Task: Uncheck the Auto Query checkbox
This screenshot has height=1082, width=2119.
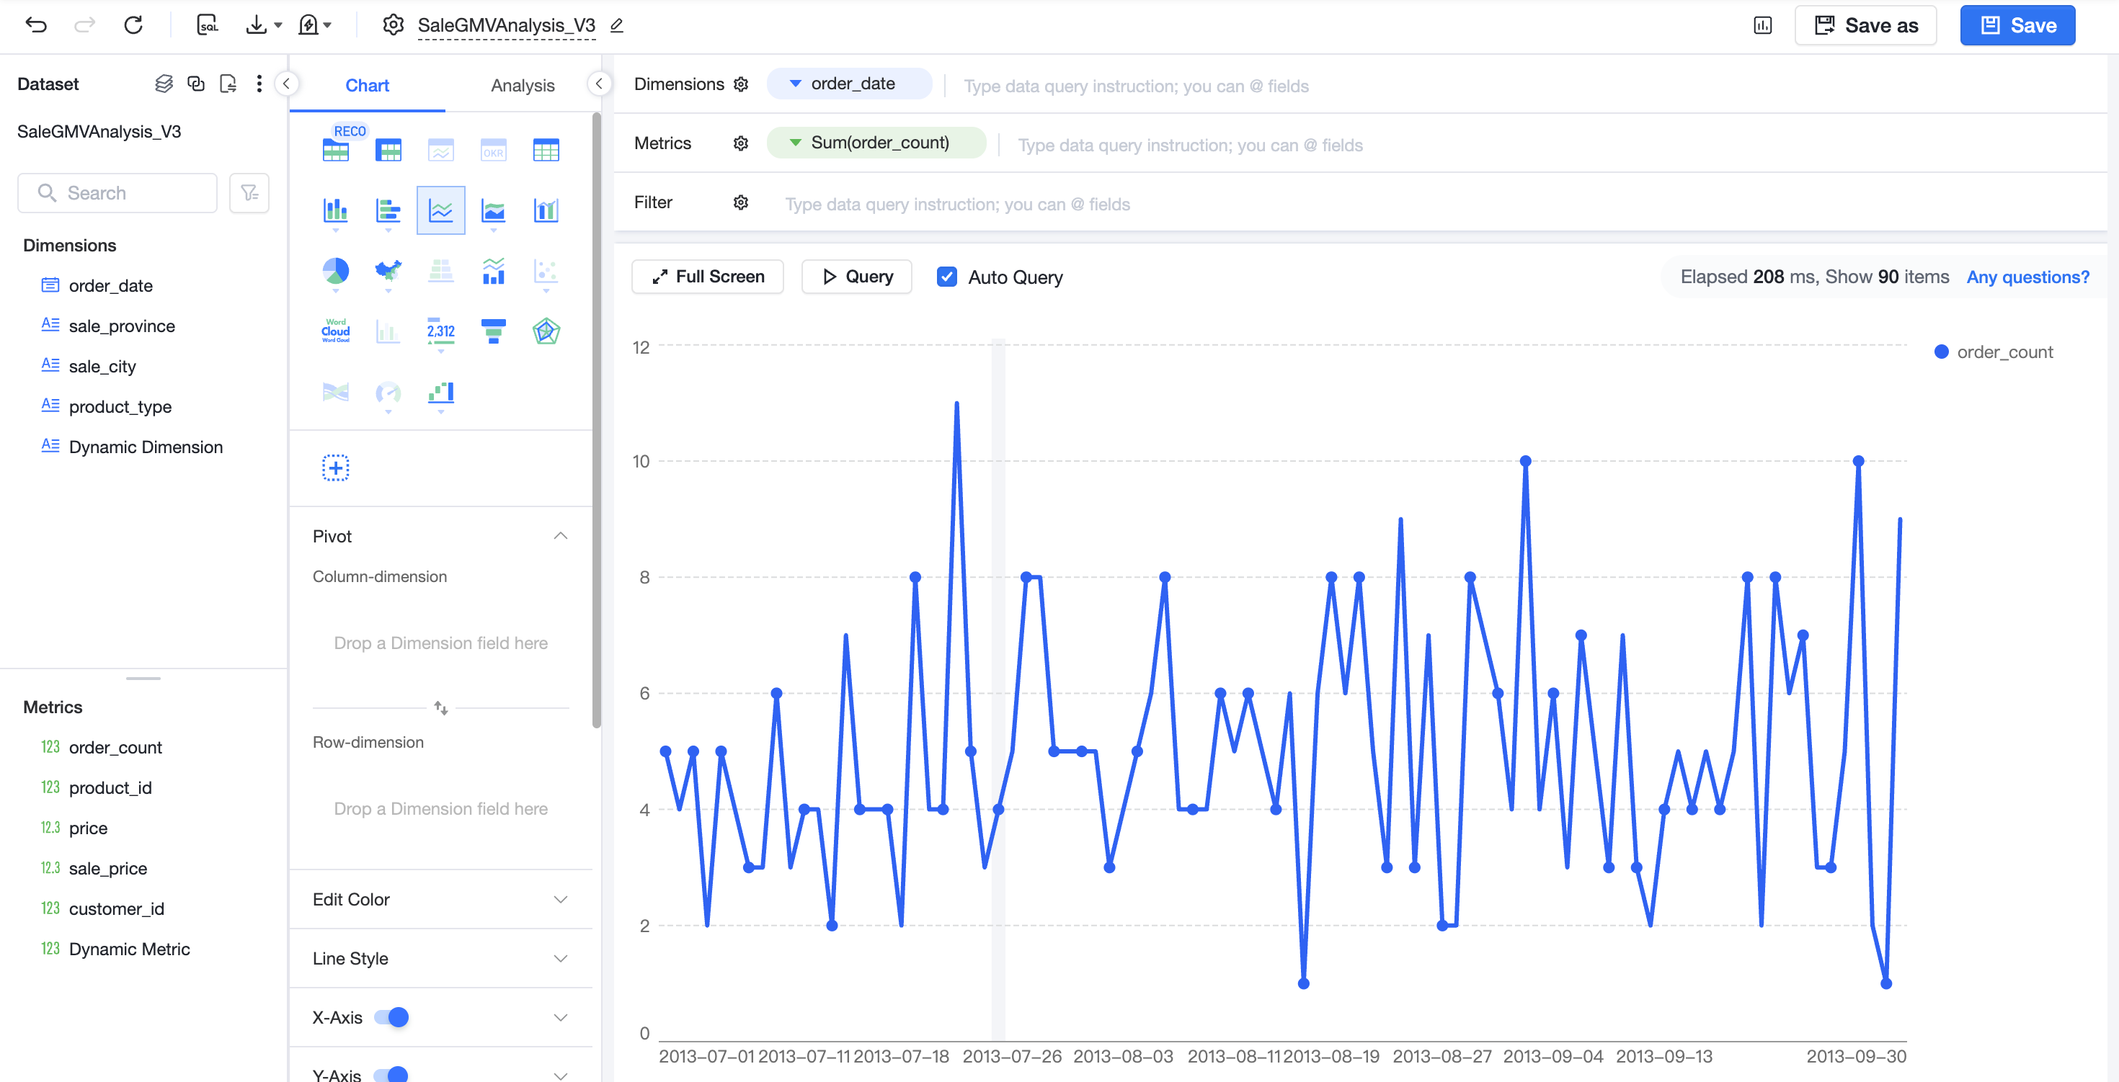Action: 947,277
